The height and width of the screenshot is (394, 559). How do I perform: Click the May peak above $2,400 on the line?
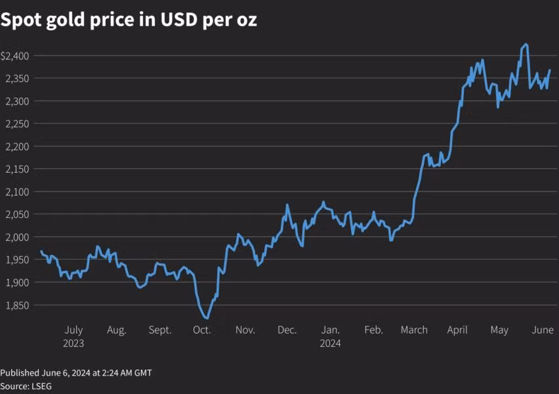point(526,45)
